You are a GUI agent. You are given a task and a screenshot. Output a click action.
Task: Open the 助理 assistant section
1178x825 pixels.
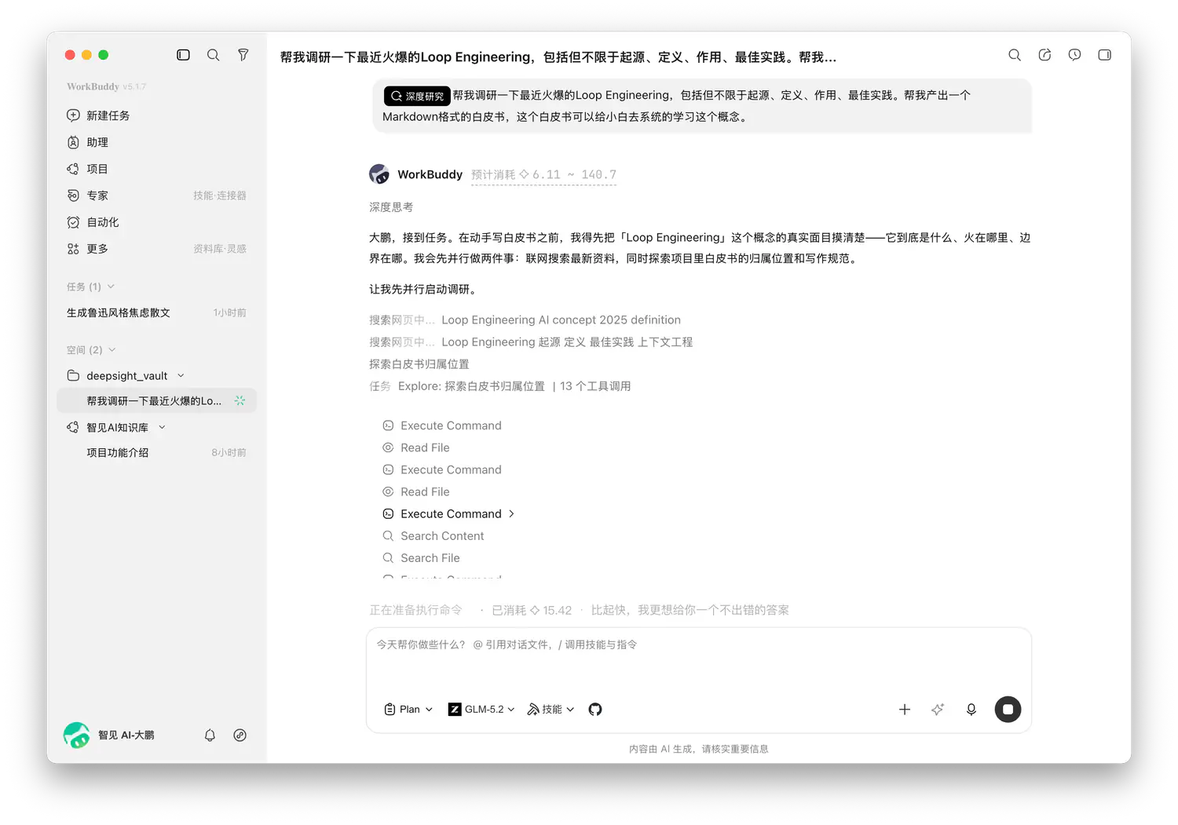click(88, 142)
